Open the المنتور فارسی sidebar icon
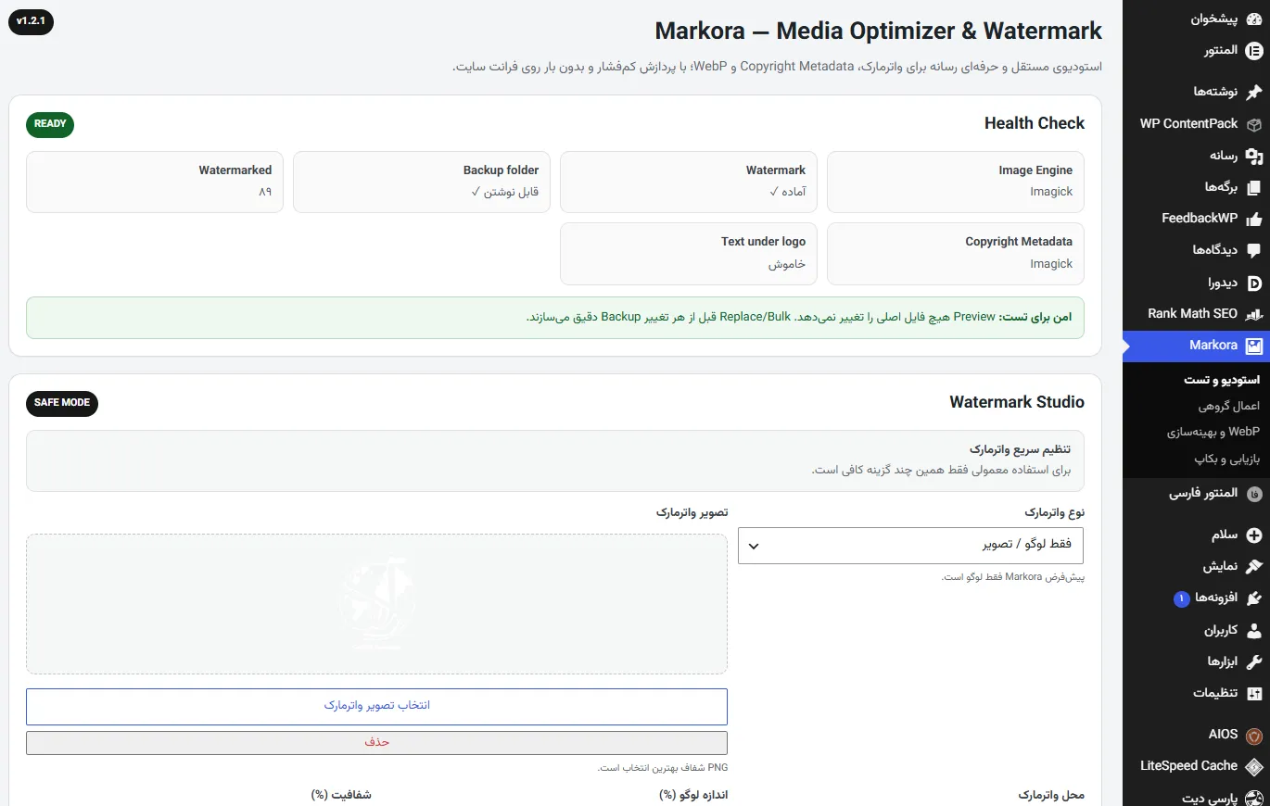 (1254, 494)
